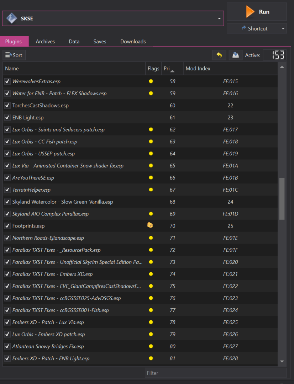This screenshot has width=294, height=384.
Task: Click the Active plugin count display
Action: click(275, 55)
